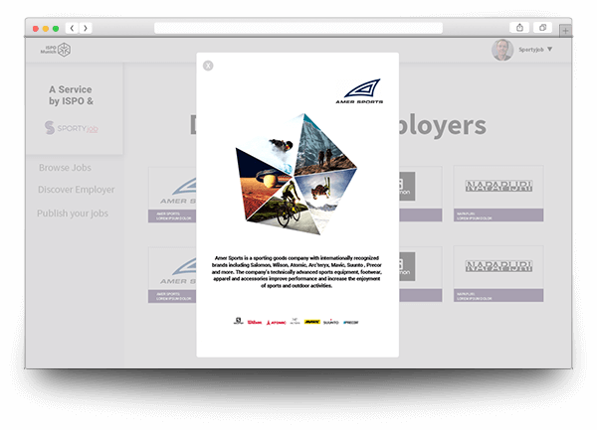Click the Mavic brand logo
The height and width of the screenshot is (430, 597).
click(x=312, y=322)
